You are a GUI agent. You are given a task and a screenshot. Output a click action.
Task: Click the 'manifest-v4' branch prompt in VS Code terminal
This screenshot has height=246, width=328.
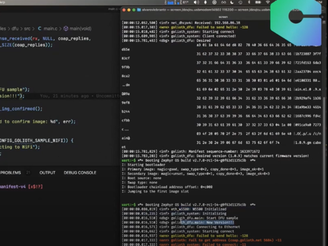coord(13,187)
